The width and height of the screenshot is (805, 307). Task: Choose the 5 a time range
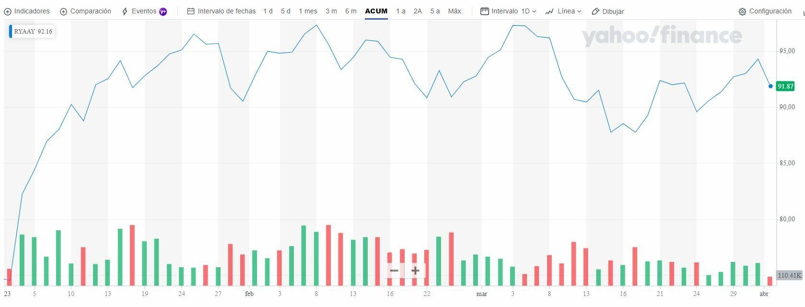click(x=435, y=11)
